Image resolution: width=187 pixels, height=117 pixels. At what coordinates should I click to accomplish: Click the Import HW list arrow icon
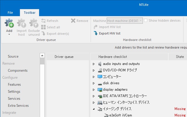click(96, 27)
